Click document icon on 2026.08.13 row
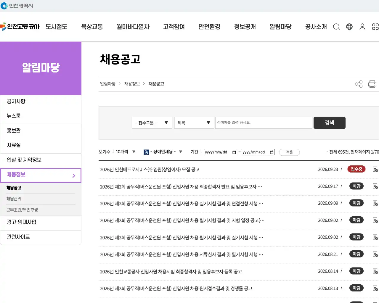Viewport: 379px width, 303px height. 375,288
